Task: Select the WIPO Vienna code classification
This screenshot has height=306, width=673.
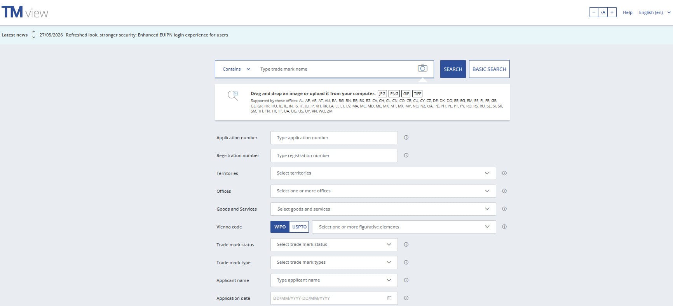Action: tap(280, 227)
